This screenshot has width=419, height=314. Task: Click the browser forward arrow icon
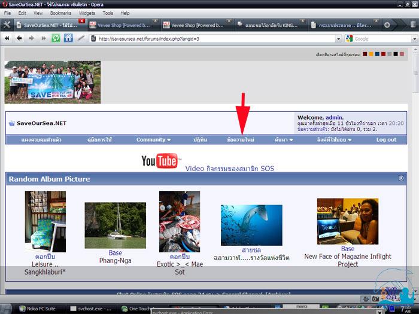(31, 38)
